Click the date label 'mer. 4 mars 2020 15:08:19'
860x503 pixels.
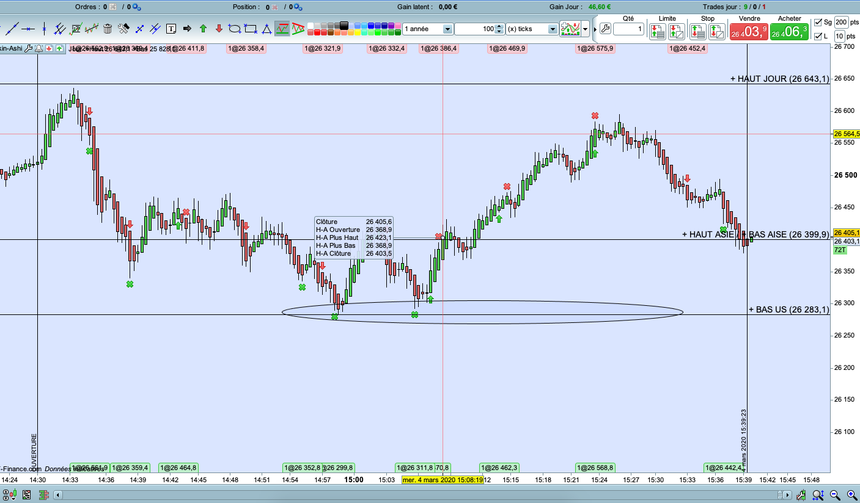(443, 480)
